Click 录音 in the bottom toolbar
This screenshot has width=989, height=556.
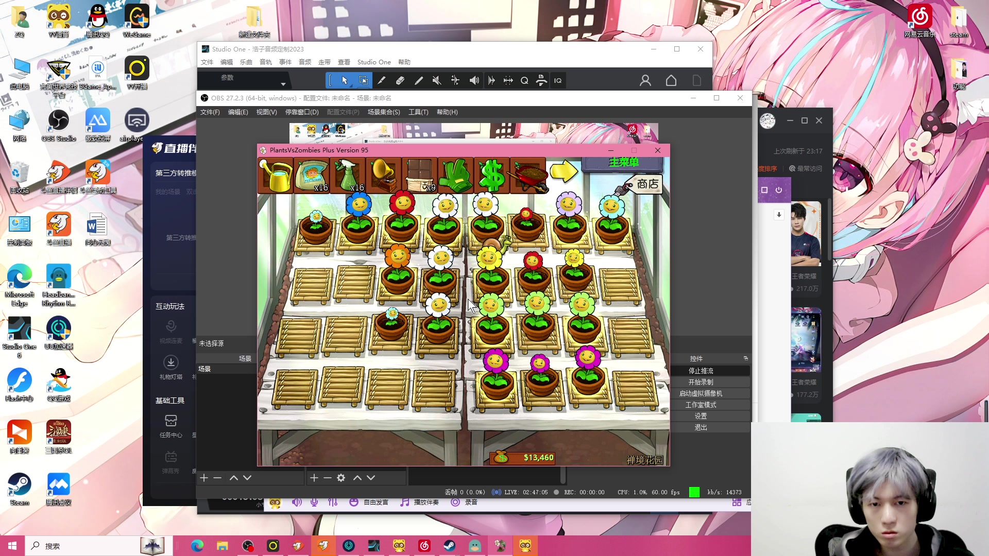[x=464, y=502]
